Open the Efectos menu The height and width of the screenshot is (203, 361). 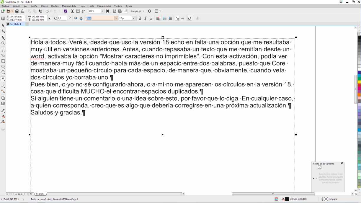click(x=55, y=6)
